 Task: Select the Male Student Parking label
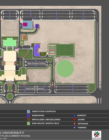[x=36, y=63]
